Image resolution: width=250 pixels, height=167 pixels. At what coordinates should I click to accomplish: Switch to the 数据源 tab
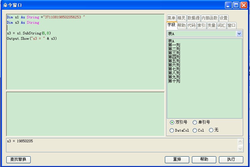click(193, 18)
